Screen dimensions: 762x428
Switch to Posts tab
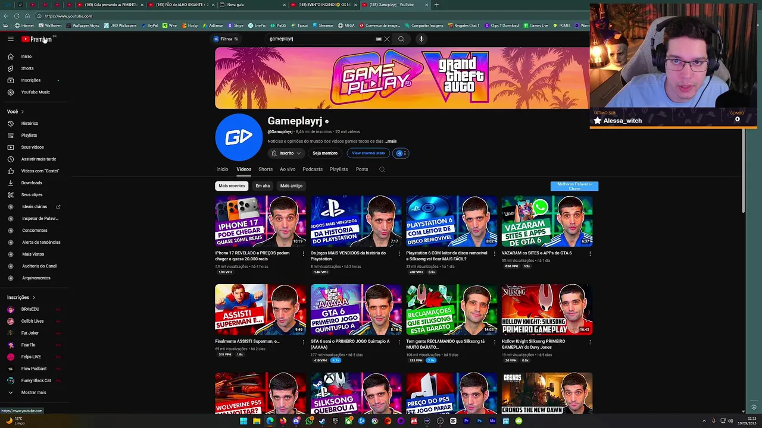pos(362,169)
